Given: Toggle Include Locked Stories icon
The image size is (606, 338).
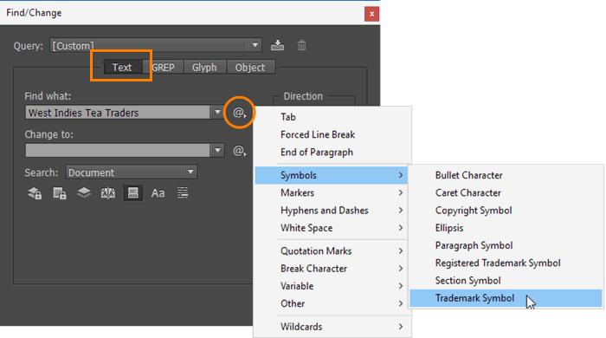Looking at the screenshot, I should tap(59, 192).
